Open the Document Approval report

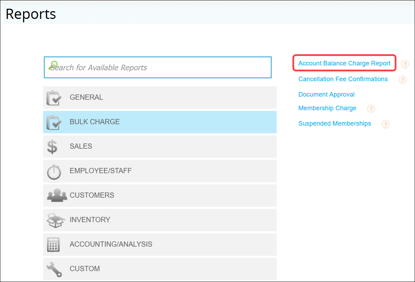pos(326,94)
